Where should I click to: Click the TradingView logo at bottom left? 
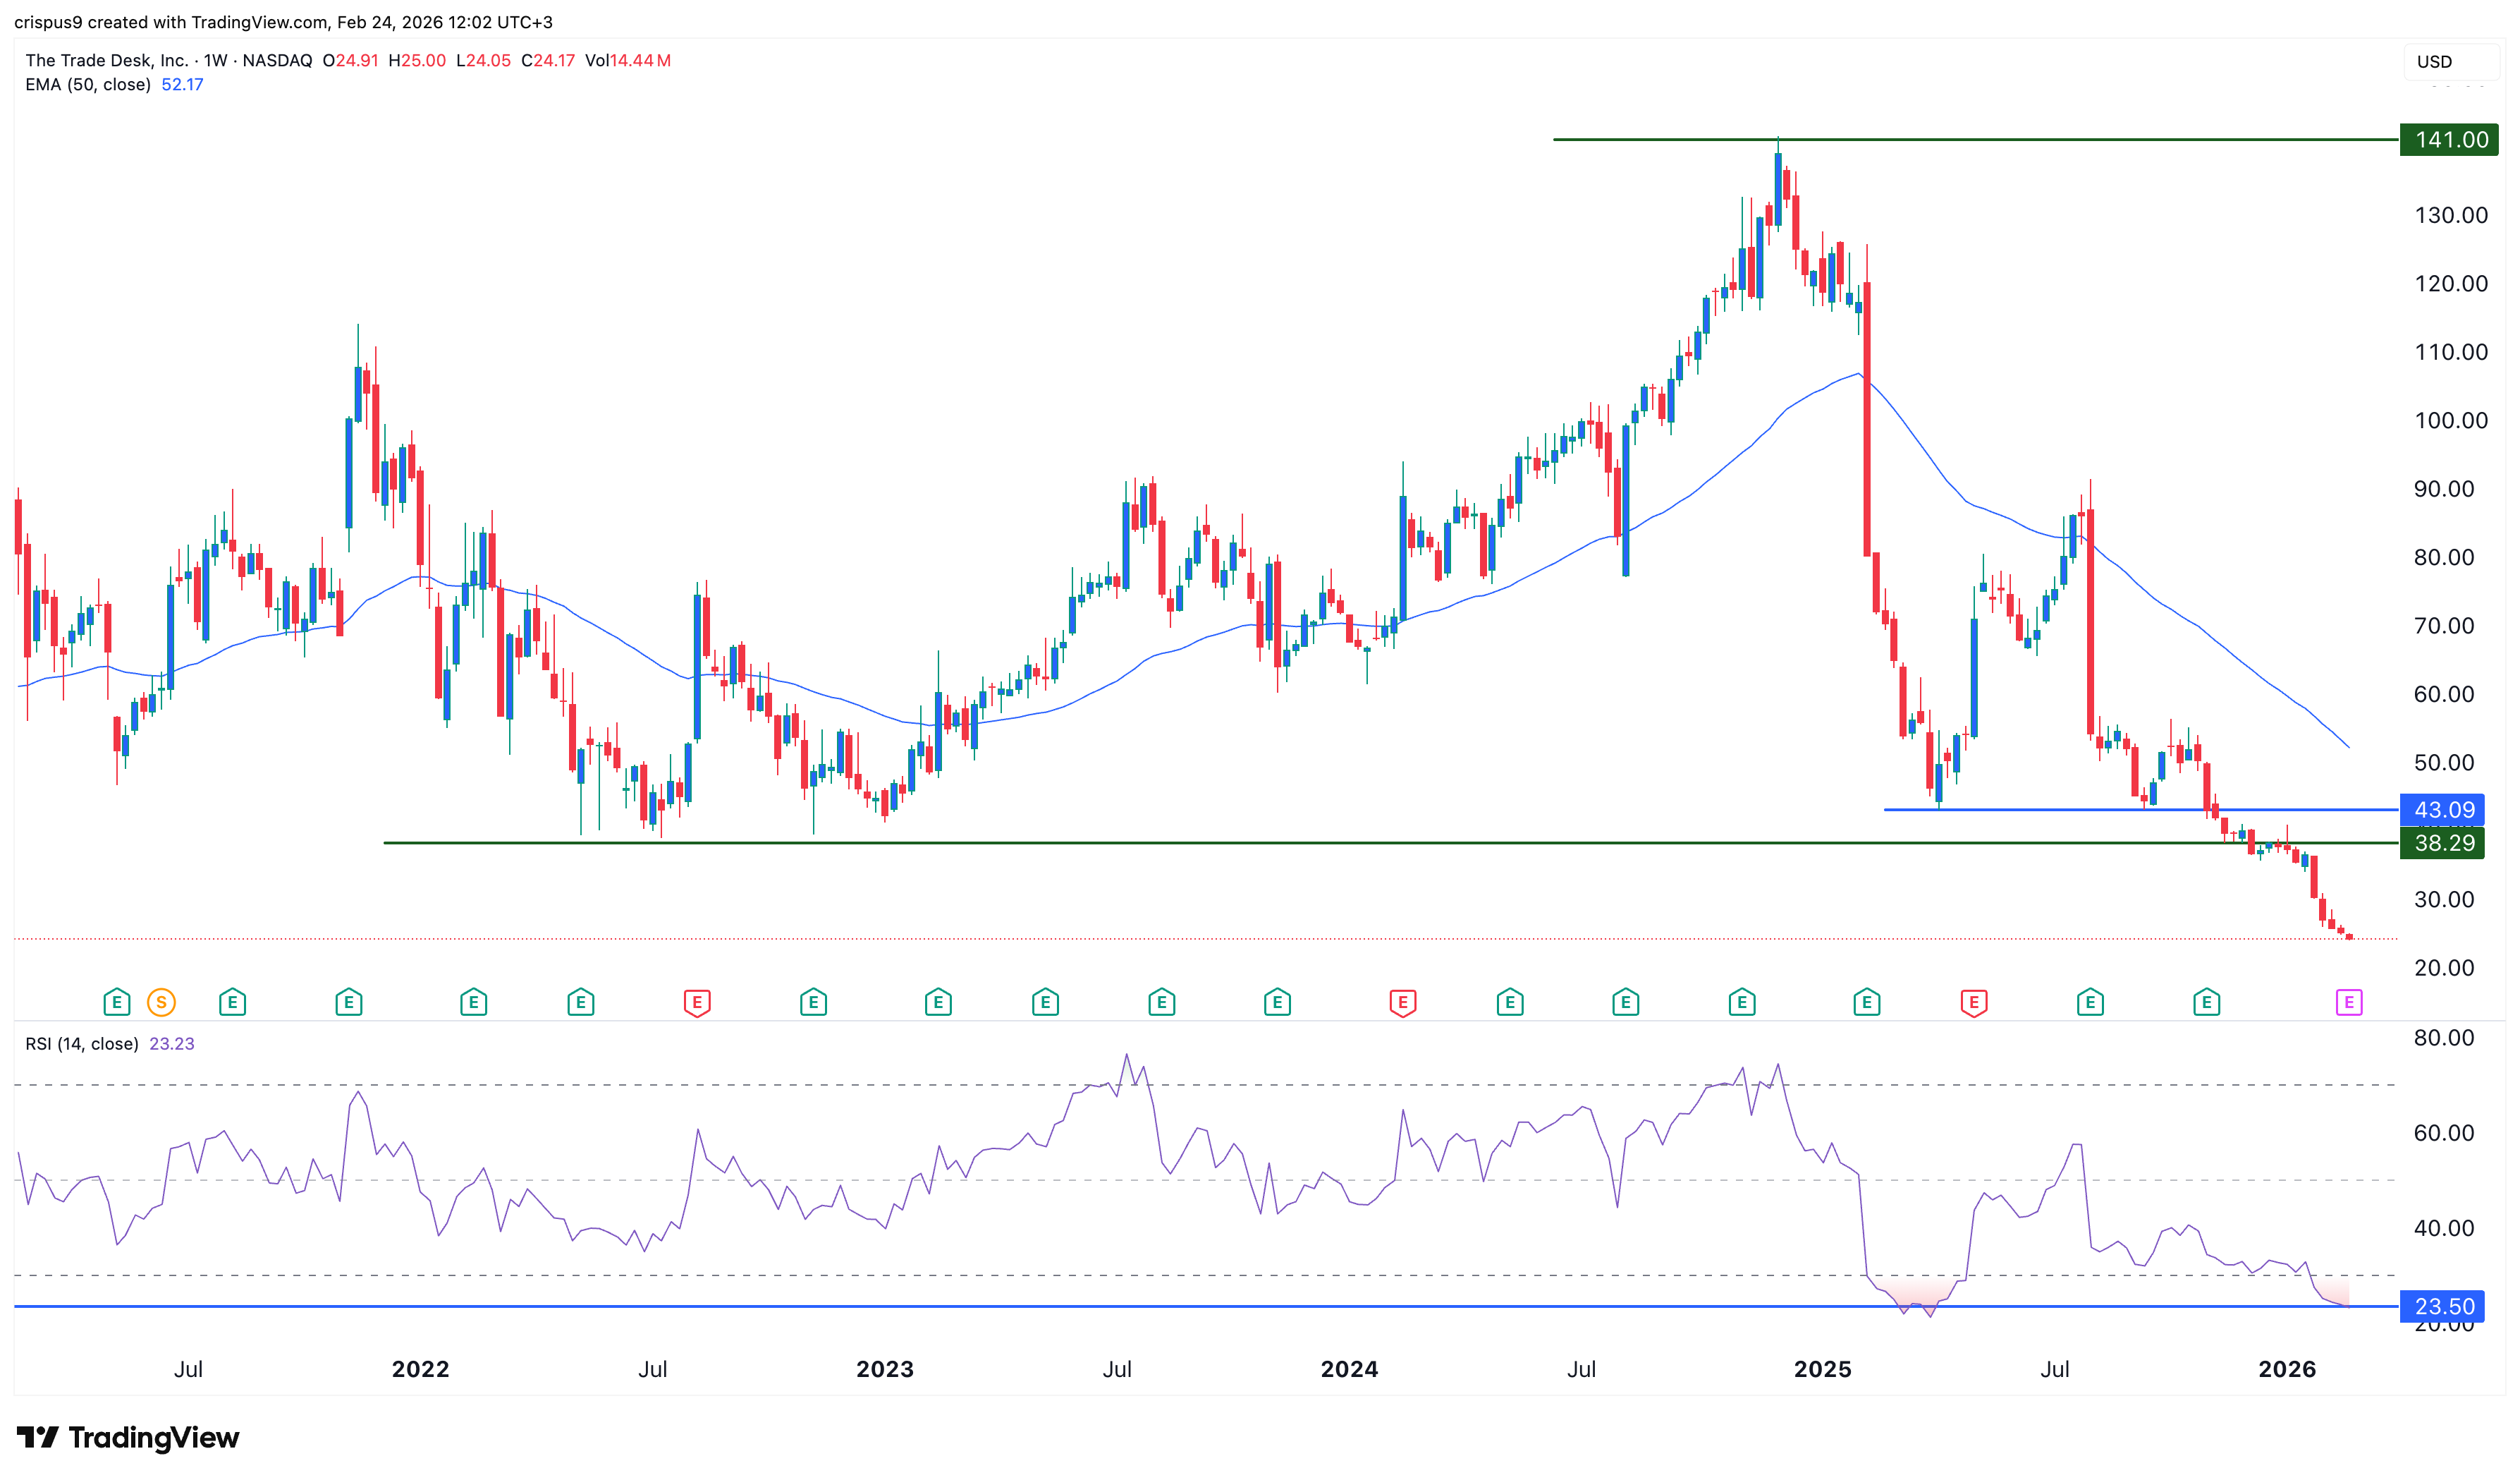128,1438
